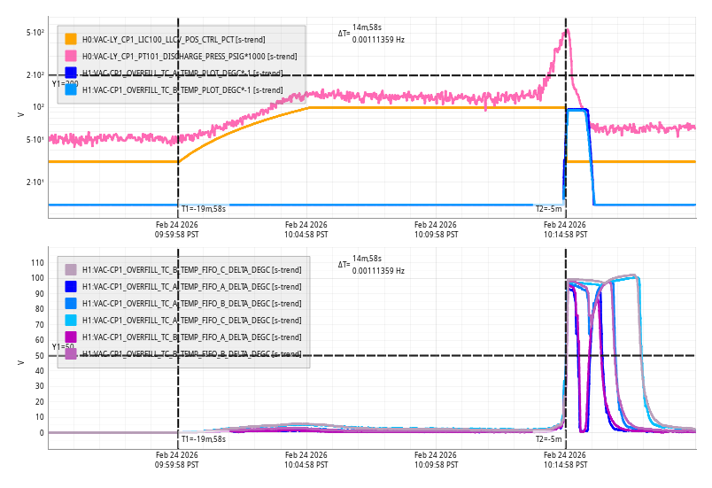Click the dark blue TC_A_TEMP_FIFO_A_DELTA swatch
This screenshot has width=712, height=488.
(71, 286)
